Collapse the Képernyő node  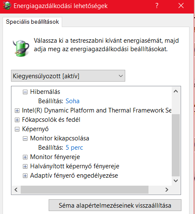[x=17, y=129]
